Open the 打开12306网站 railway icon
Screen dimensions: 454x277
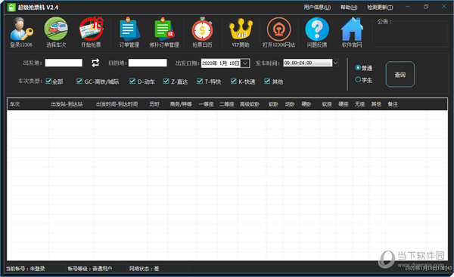point(278,32)
